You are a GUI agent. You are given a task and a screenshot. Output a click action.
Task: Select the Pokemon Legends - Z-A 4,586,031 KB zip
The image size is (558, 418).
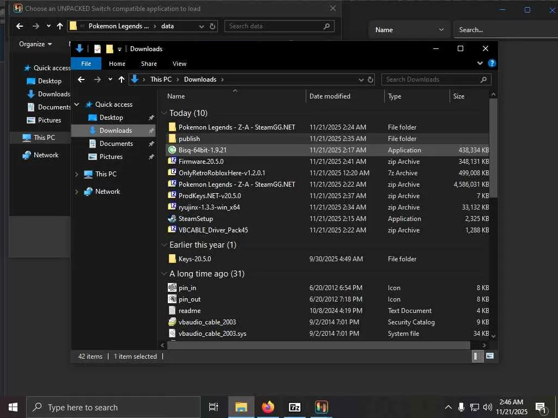[x=327, y=184]
